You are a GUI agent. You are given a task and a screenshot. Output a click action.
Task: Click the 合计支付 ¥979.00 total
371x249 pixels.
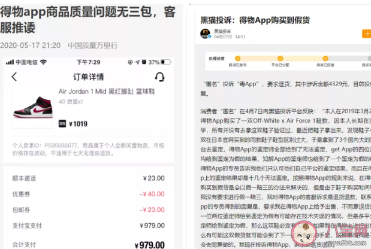89,245
